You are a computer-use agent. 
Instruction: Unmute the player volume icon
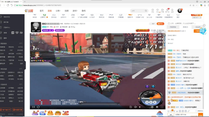click(136, 107)
